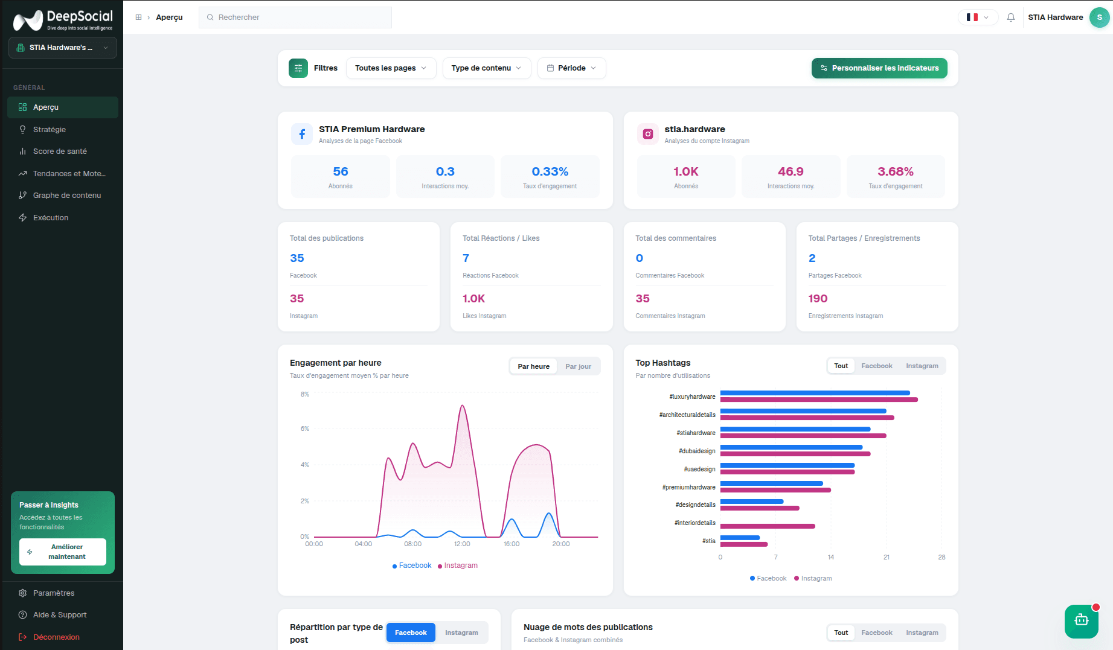Click the 3.68% Taux d'engagement card
1113x650 pixels.
click(x=896, y=176)
